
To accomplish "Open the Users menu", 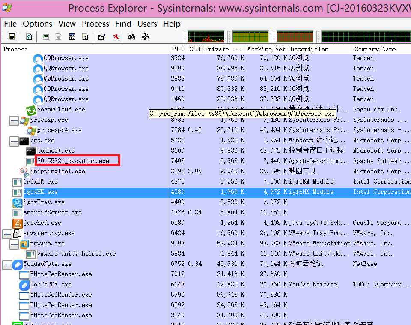I will tap(147, 24).
